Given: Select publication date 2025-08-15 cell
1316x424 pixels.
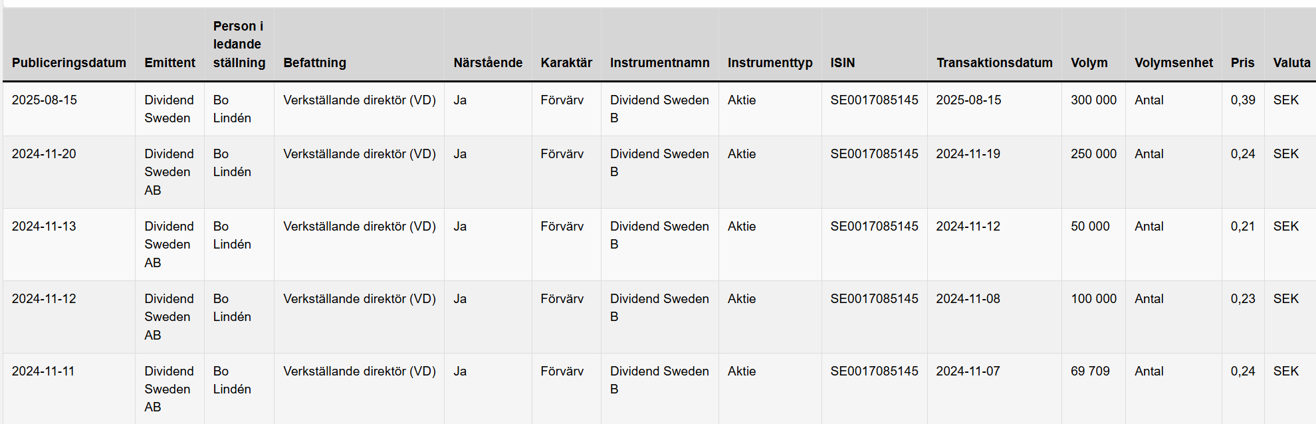Looking at the screenshot, I should (45, 100).
